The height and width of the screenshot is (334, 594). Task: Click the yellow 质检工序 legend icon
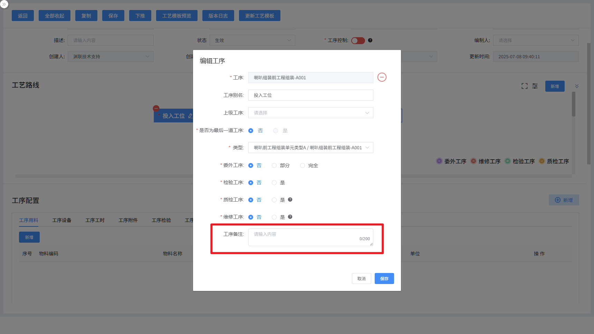[x=542, y=161]
